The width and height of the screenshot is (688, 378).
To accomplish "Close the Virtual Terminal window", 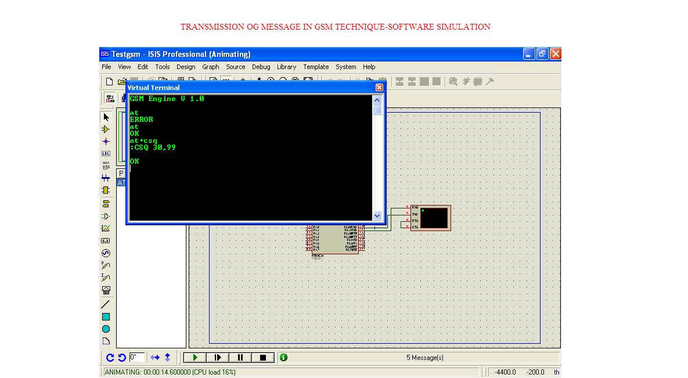I will pos(380,87).
